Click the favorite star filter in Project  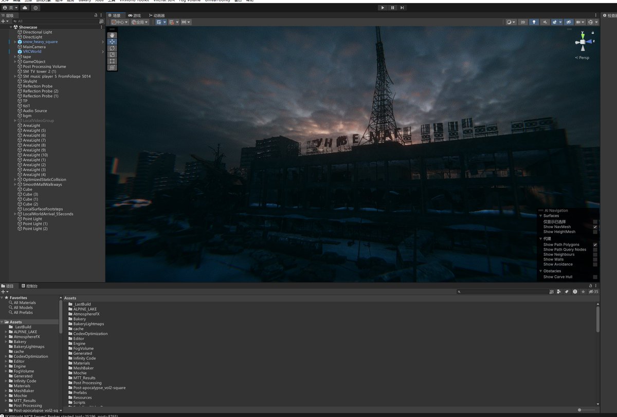coord(583,292)
